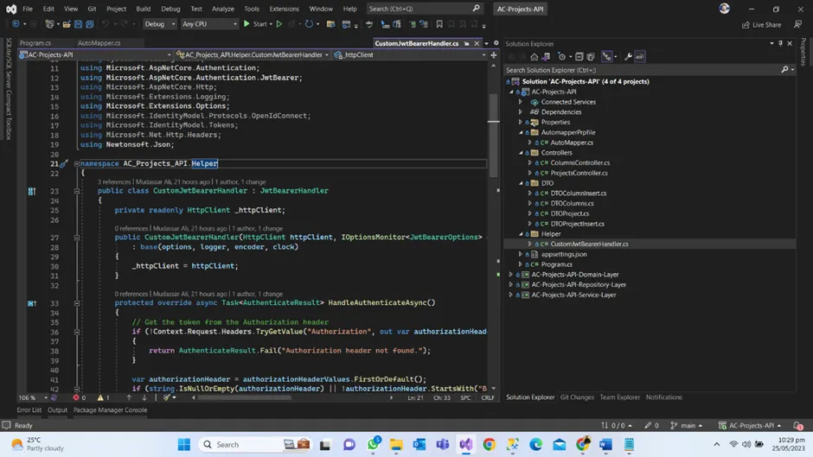This screenshot has height=457, width=813.
Task: Click the Live Share button
Action: point(762,25)
